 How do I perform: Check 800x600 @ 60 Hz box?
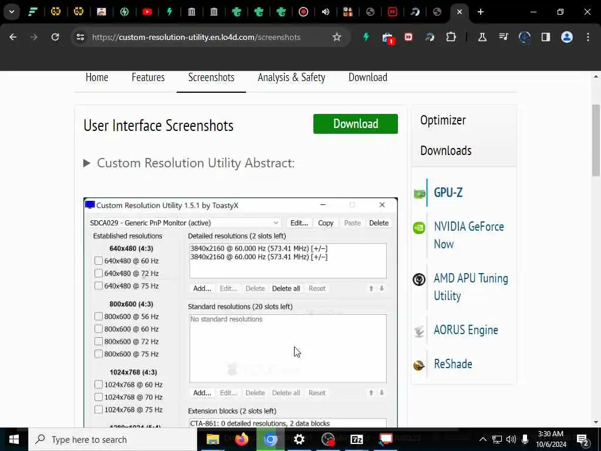tap(99, 329)
